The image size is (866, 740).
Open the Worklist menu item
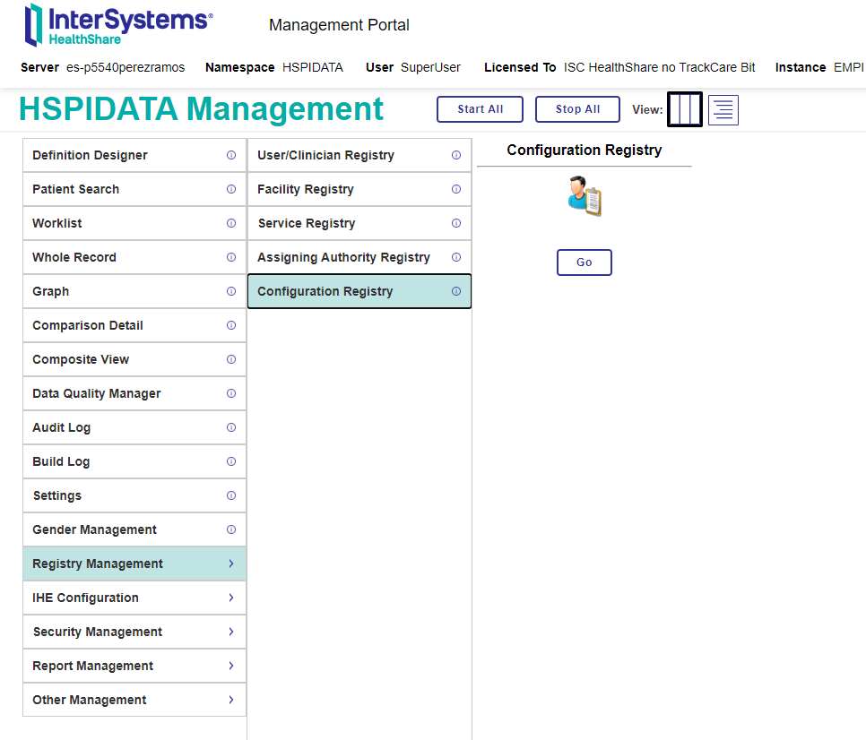[57, 223]
